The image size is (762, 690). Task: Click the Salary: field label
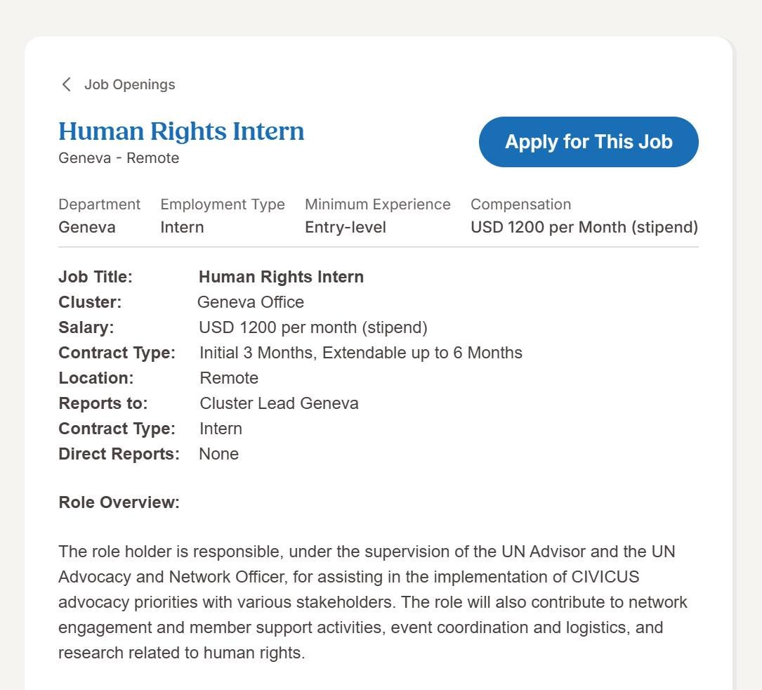coord(86,327)
